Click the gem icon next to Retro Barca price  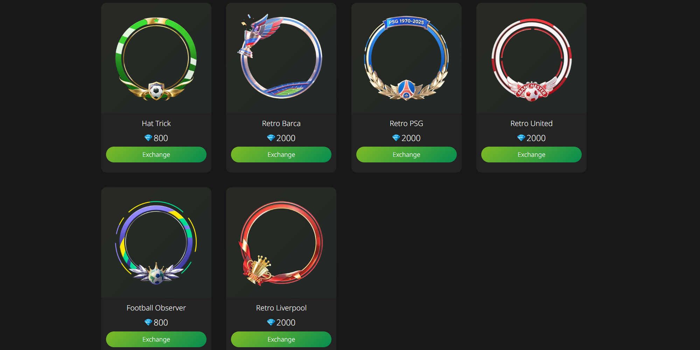click(271, 138)
